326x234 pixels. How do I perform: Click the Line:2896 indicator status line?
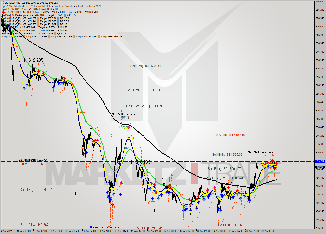(52, 6)
